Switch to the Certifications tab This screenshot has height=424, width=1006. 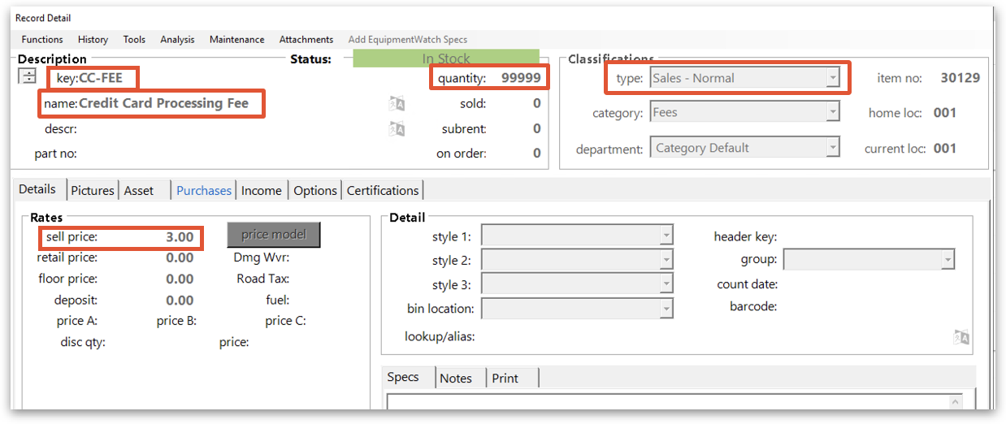coord(383,190)
